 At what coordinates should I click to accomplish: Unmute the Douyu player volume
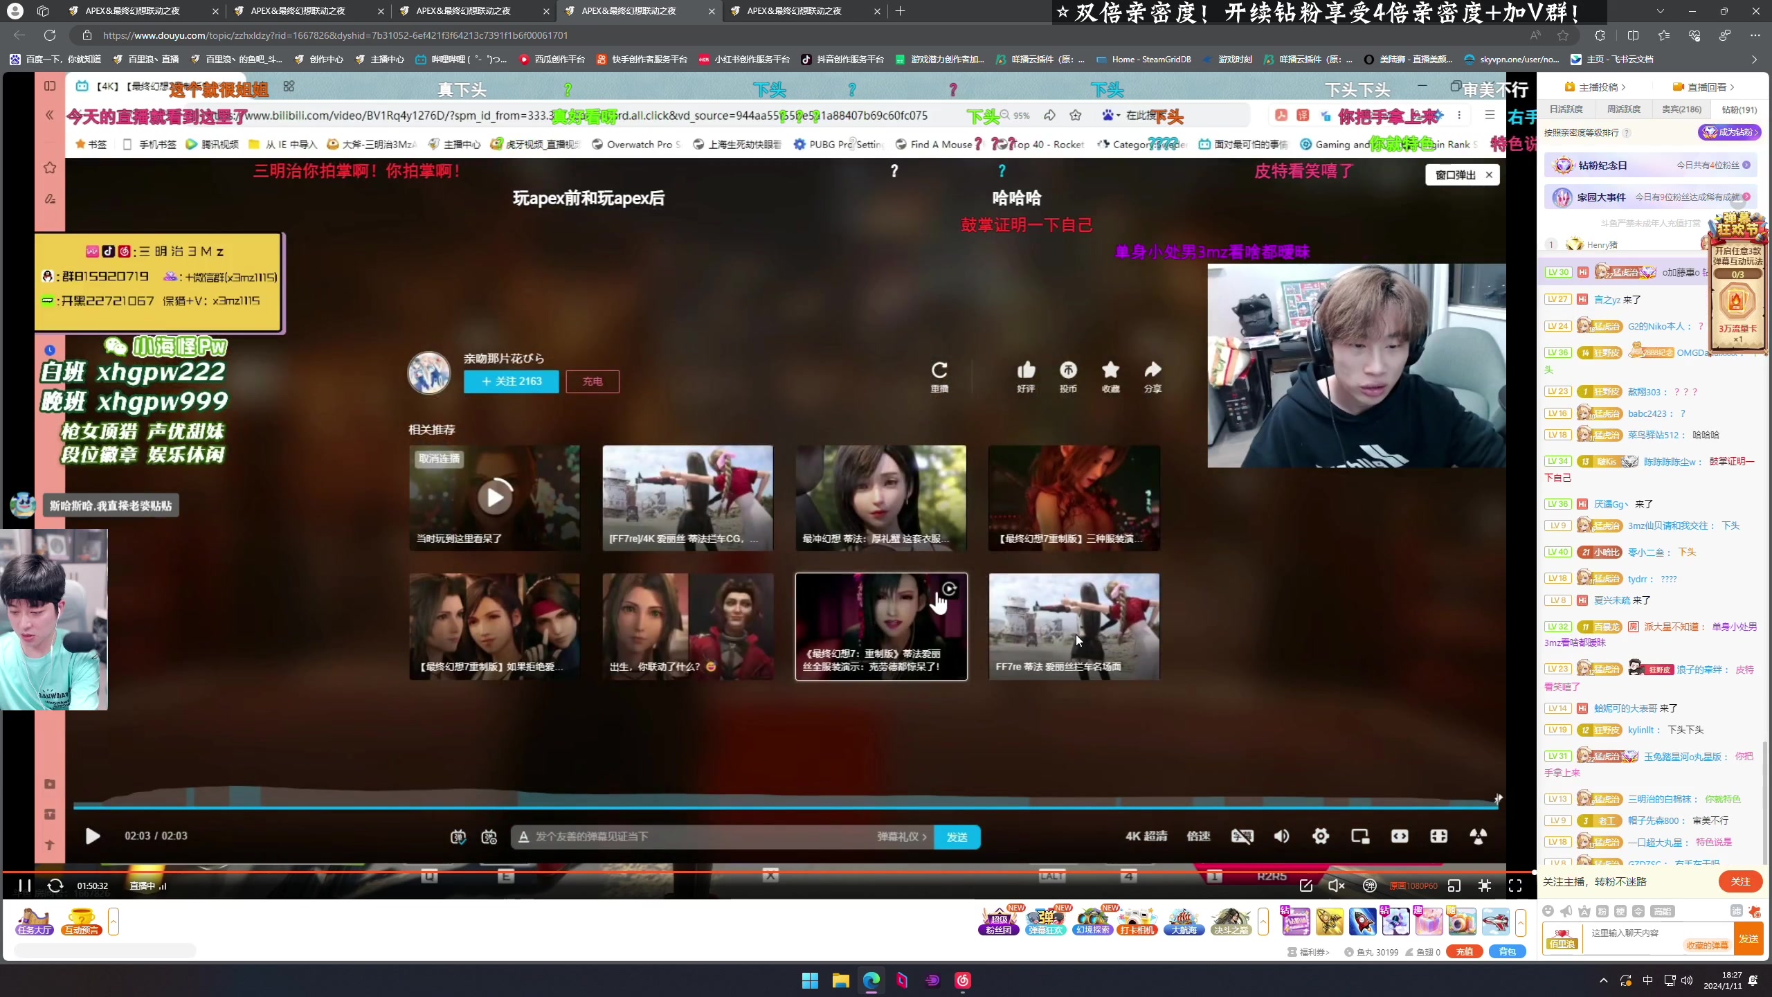[1336, 886]
